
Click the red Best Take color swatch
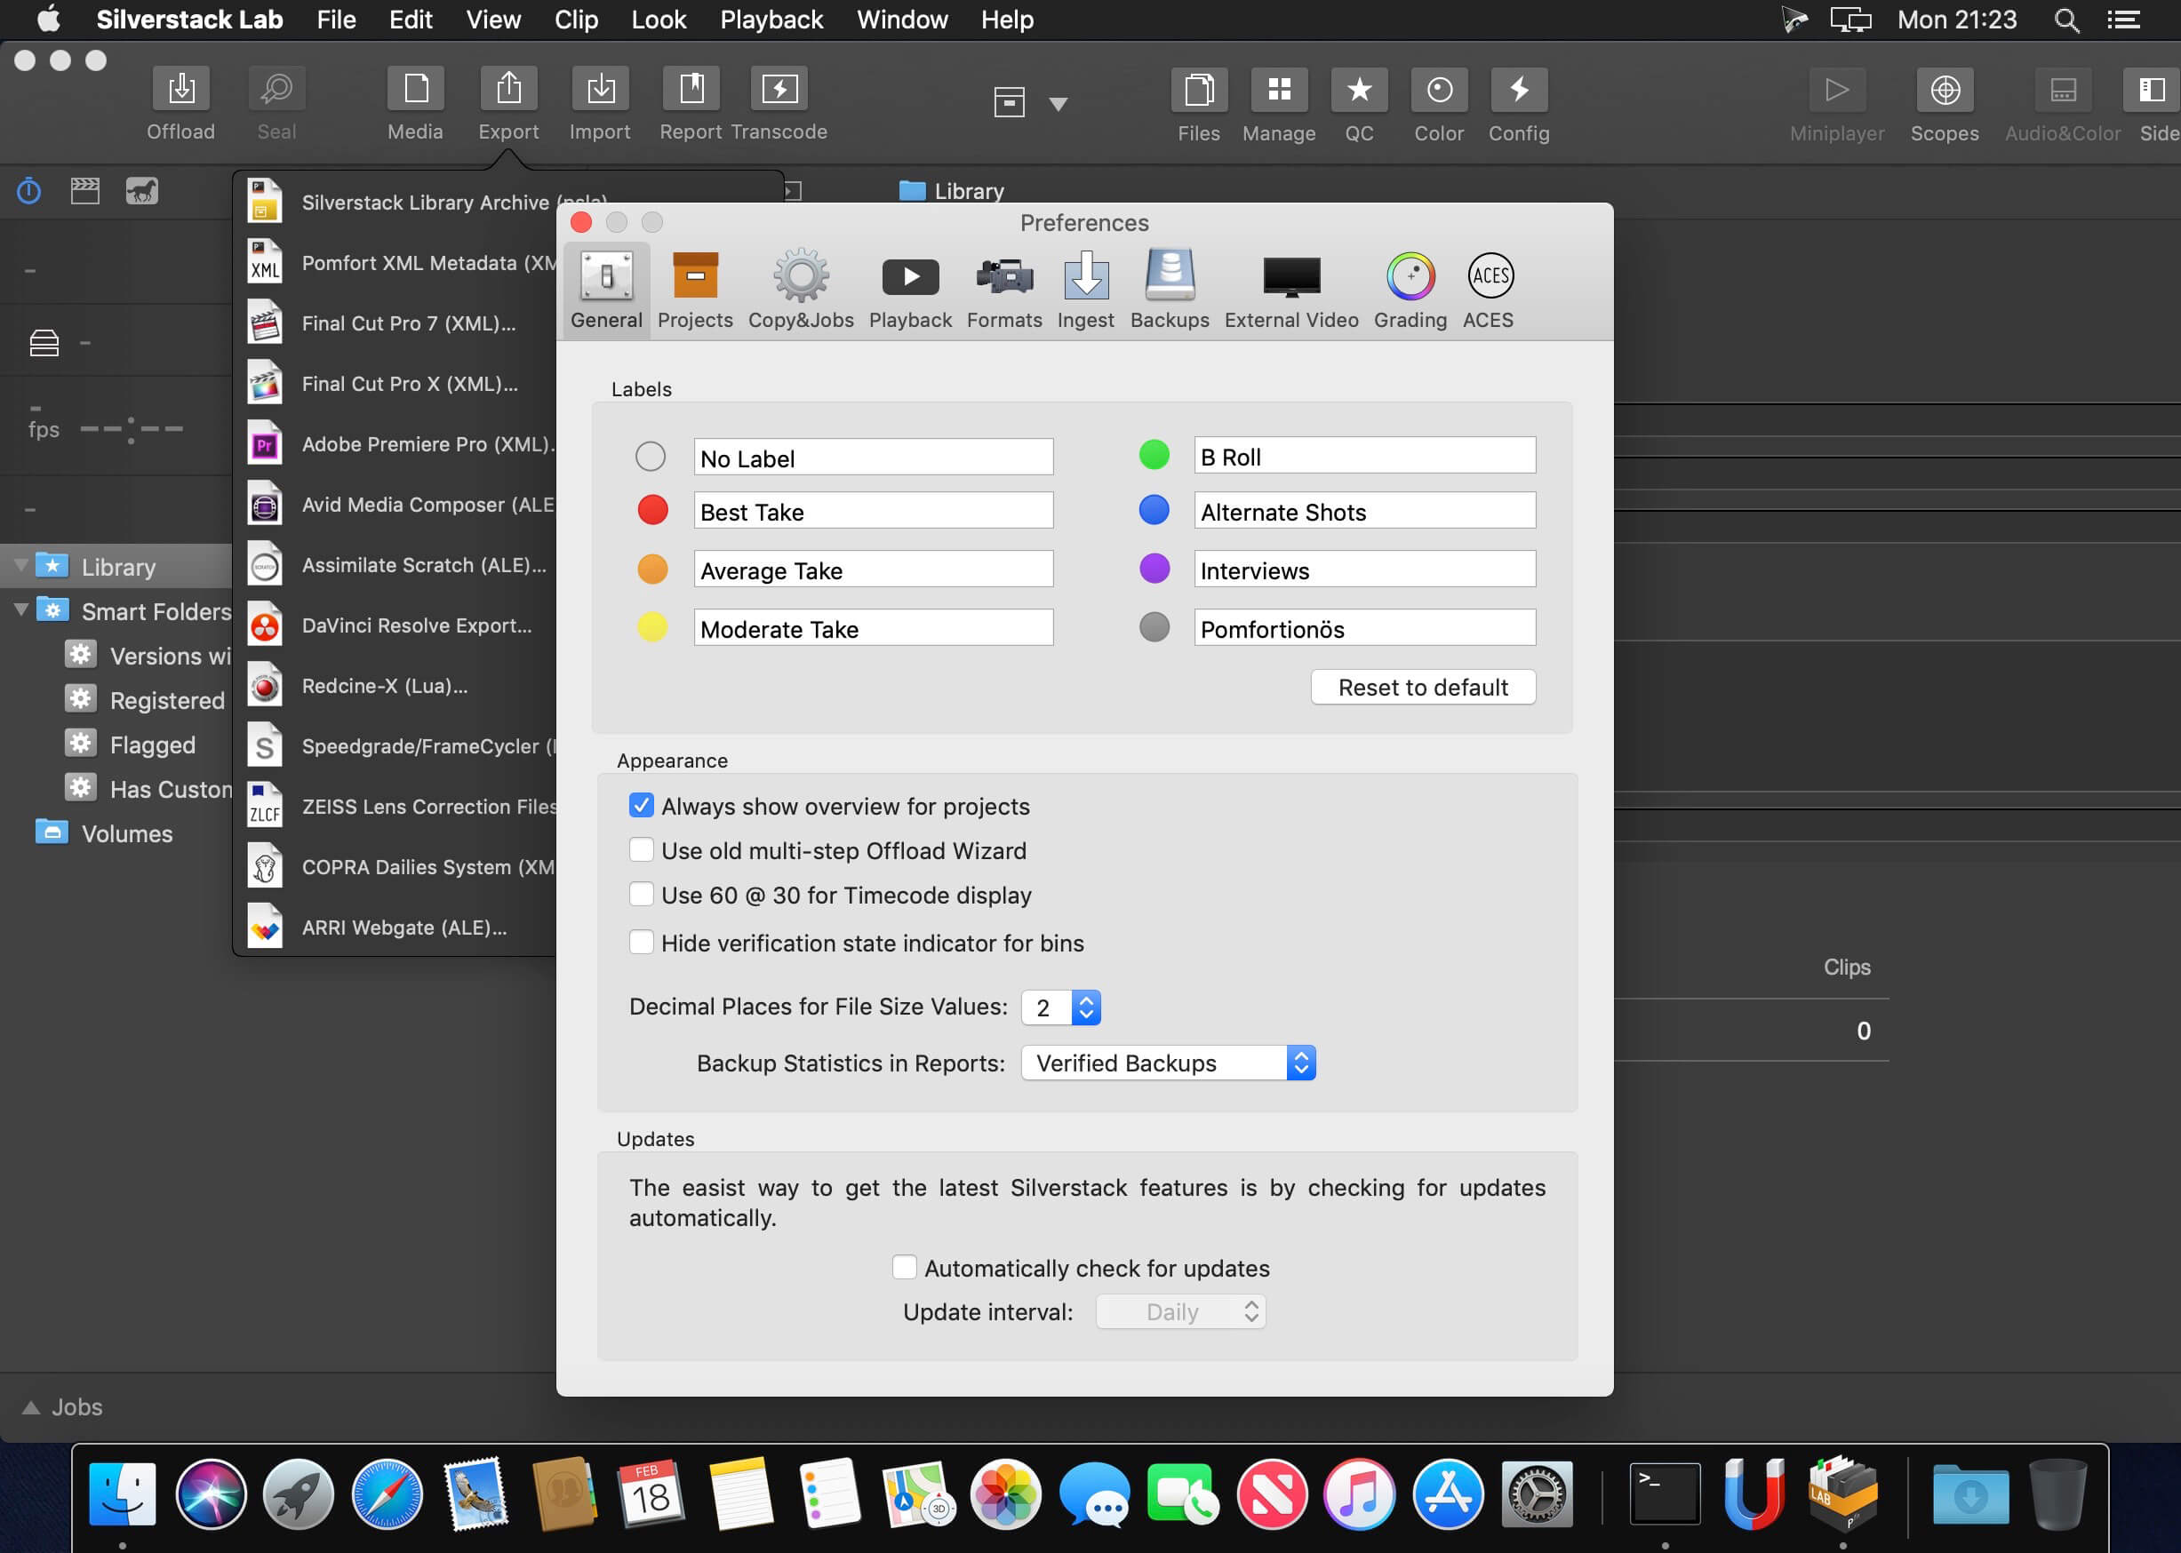[652, 510]
